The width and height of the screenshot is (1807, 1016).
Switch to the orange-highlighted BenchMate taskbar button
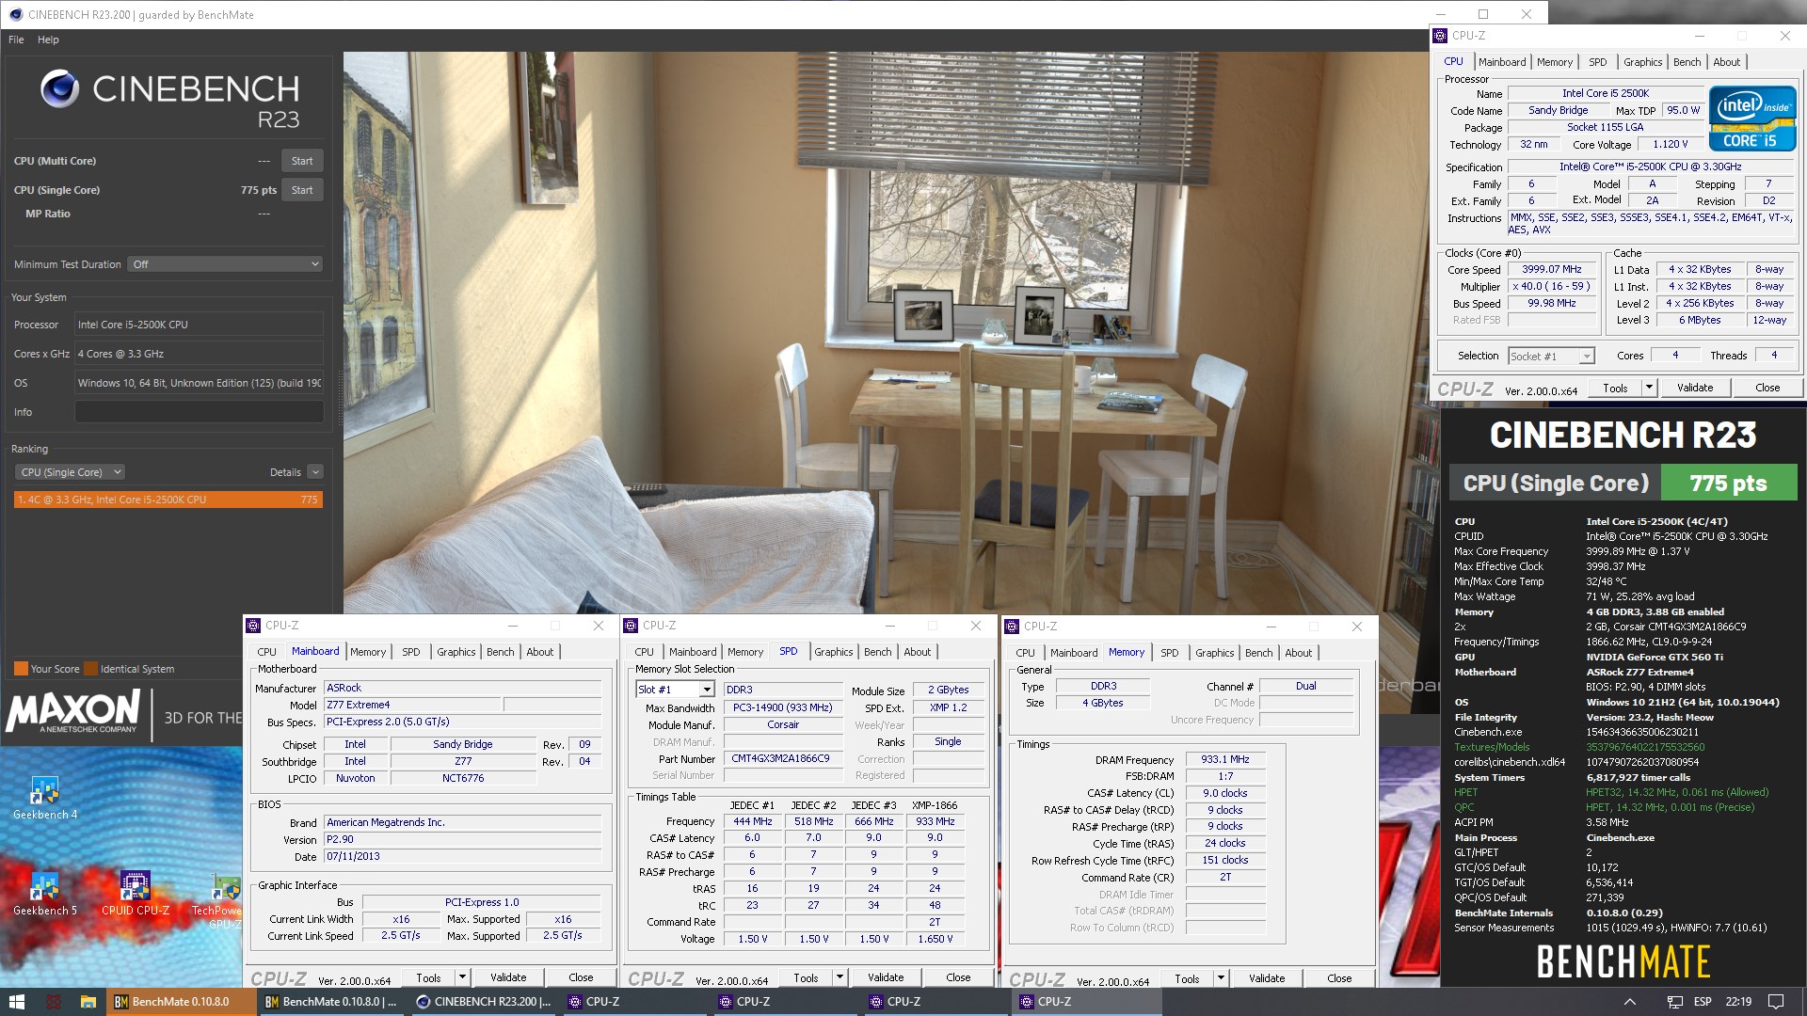coord(182,1002)
